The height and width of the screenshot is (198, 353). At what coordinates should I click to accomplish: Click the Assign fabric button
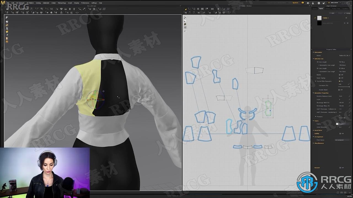pyautogui.click(x=347, y=13)
